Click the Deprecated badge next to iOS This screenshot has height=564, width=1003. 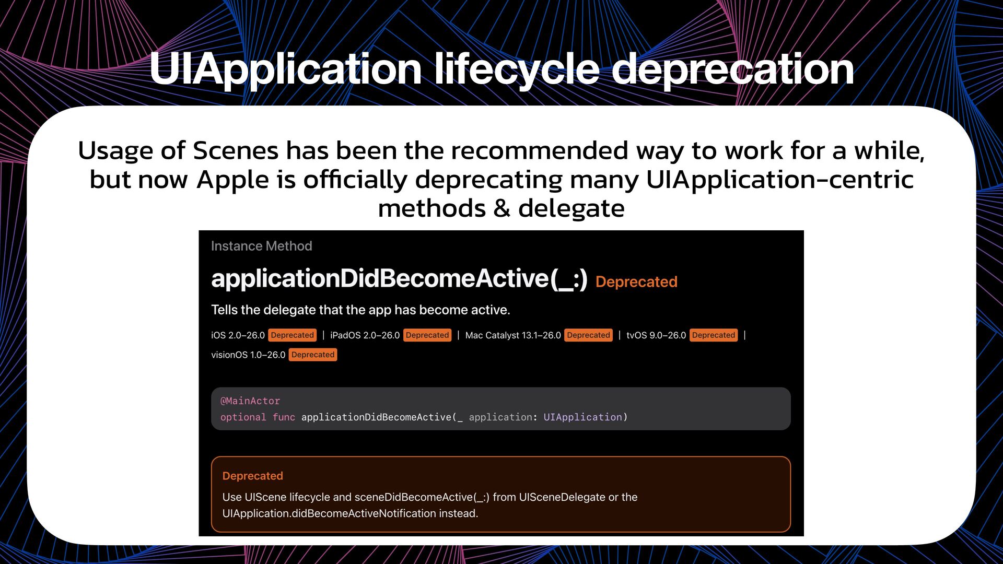[292, 335]
